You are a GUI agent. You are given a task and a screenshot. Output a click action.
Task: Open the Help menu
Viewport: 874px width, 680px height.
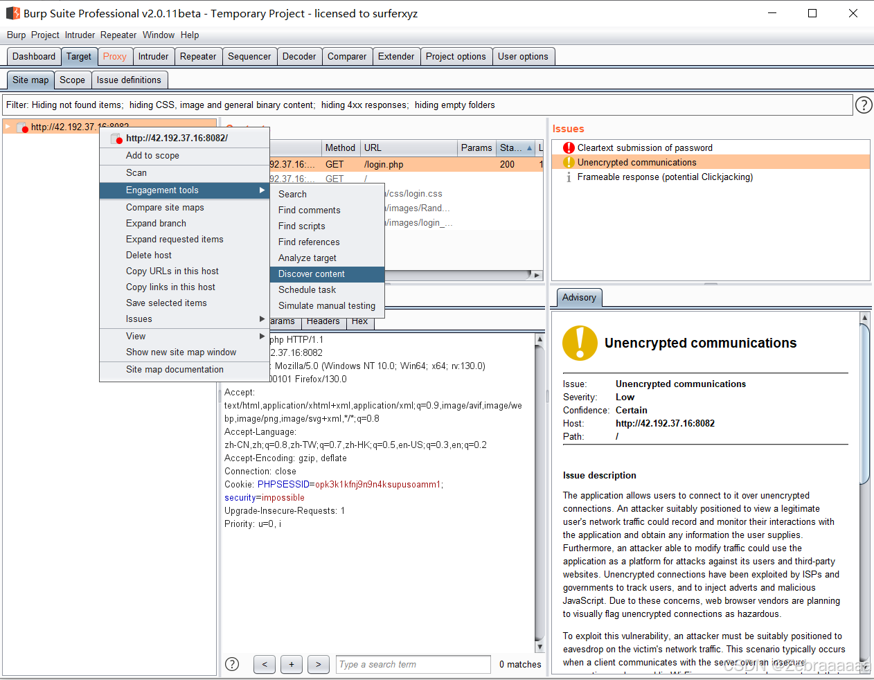(190, 35)
